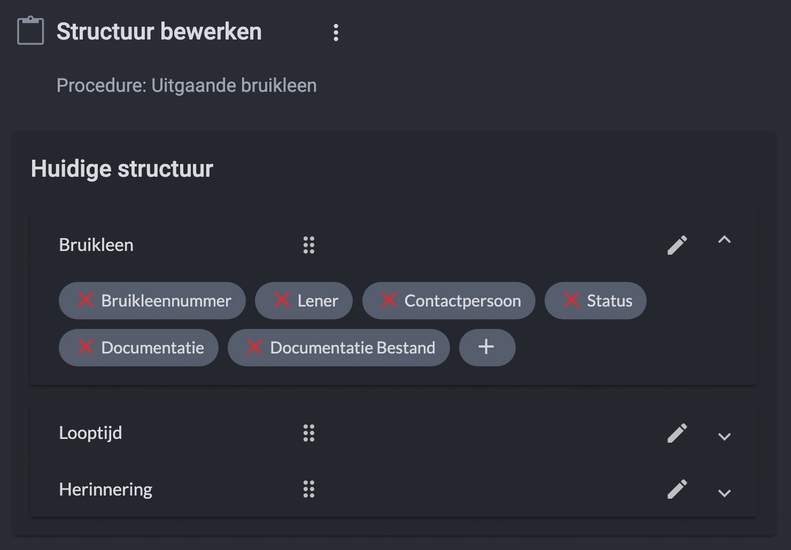Add a new field with plus button

click(486, 347)
